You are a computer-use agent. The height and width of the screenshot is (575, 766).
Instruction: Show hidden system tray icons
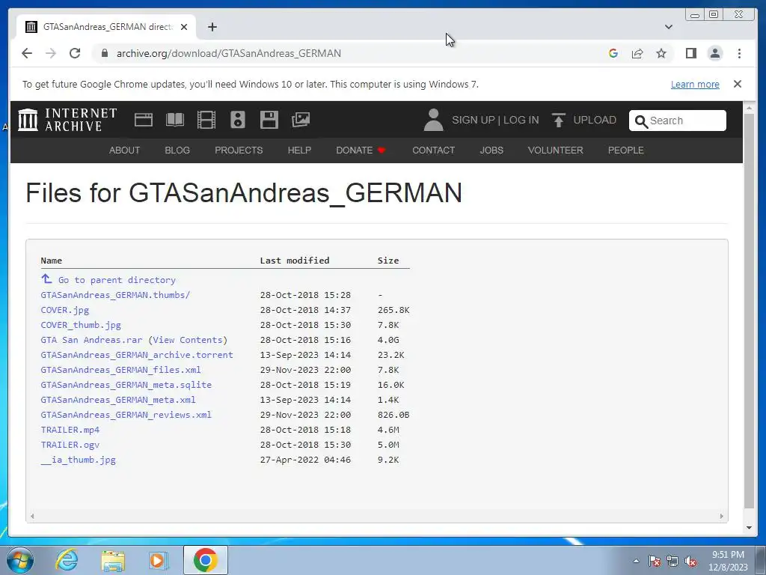pos(636,562)
